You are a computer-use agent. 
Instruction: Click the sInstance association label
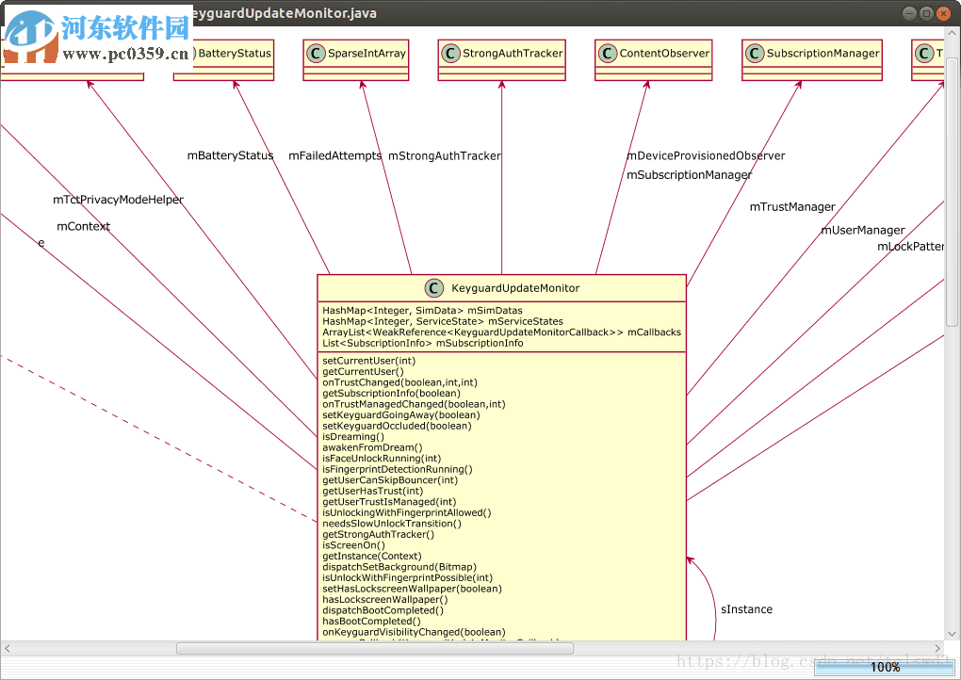coord(746,609)
